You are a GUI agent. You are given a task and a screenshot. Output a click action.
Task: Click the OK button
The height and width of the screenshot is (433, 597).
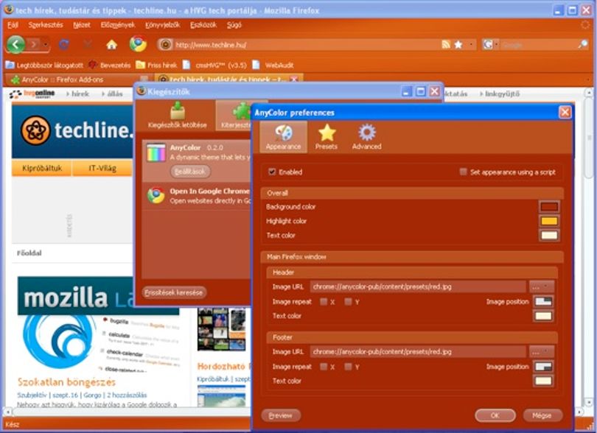click(495, 415)
